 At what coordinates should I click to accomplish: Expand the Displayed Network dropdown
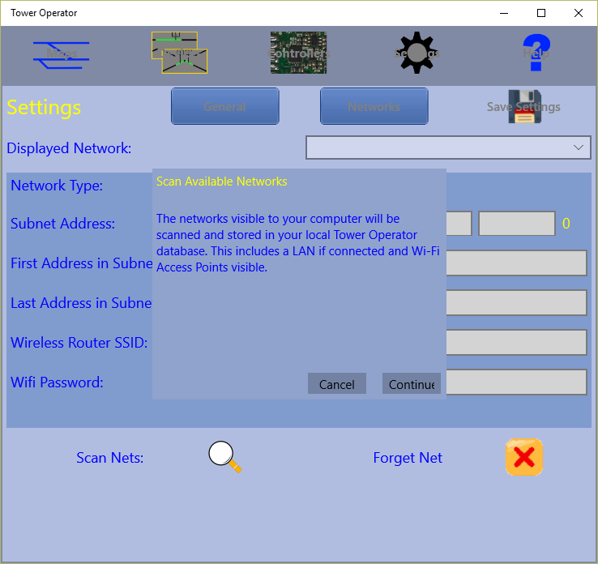point(448,147)
